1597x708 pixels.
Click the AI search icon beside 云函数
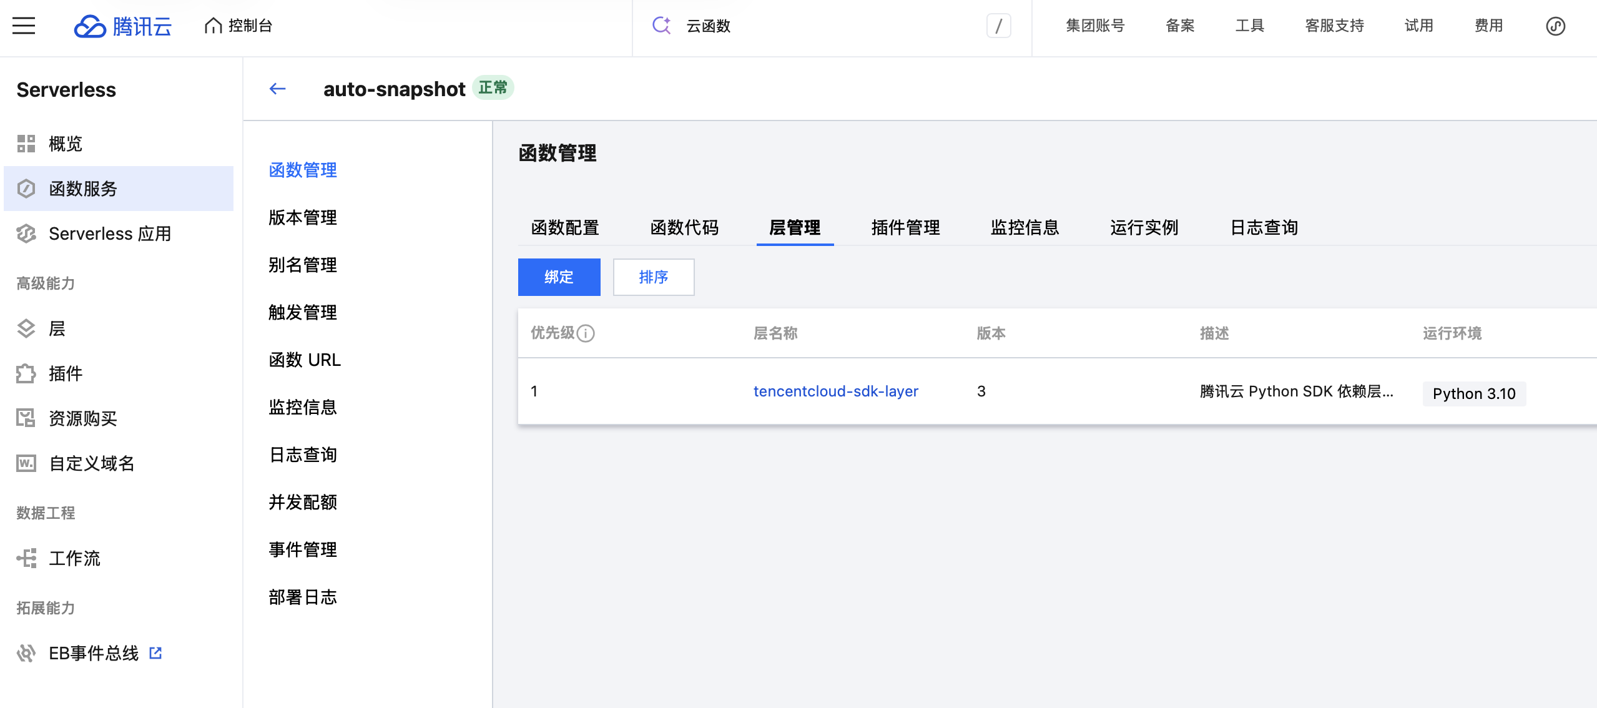(661, 26)
